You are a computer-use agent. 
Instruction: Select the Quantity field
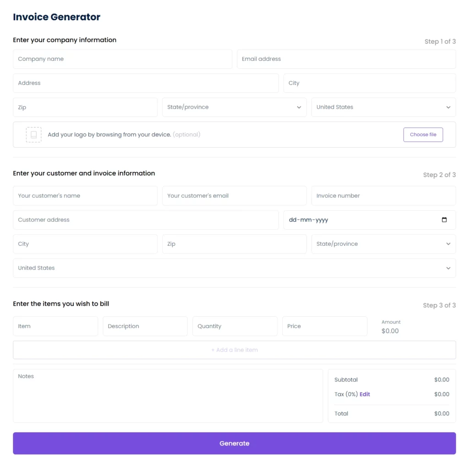pos(234,326)
